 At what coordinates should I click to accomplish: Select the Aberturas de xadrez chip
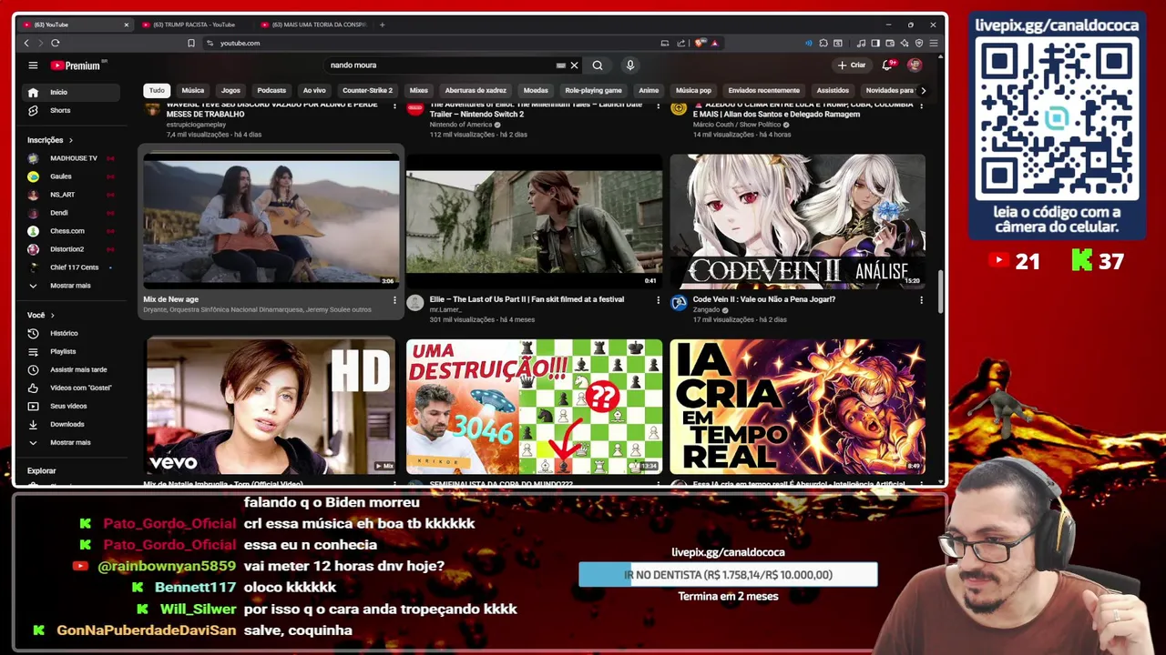[476, 90]
